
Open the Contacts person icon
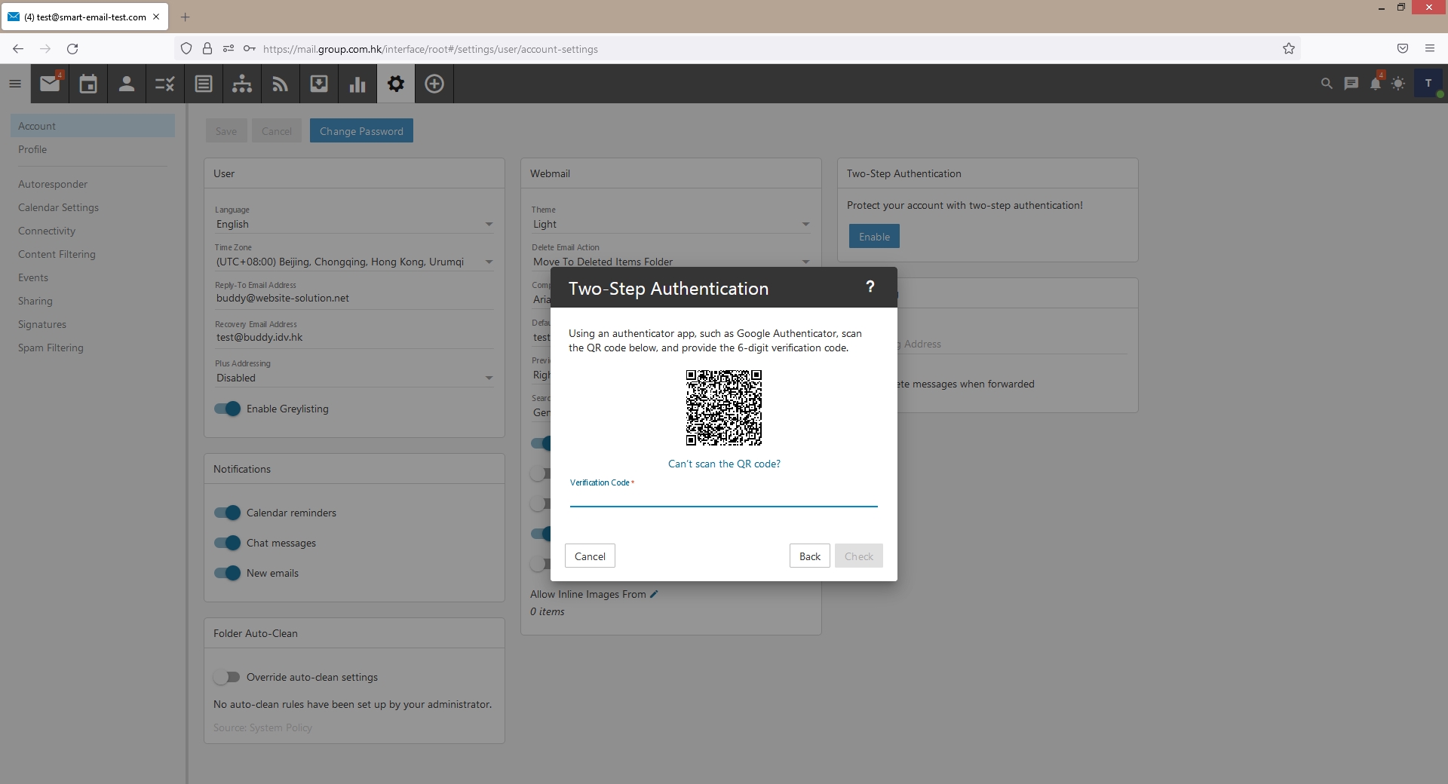pos(127,84)
